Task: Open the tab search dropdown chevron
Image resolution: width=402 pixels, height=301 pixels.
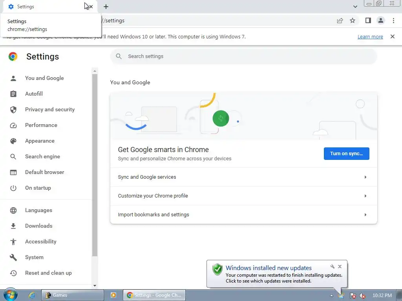Action: pyautogui.click(x=355, y=7)
